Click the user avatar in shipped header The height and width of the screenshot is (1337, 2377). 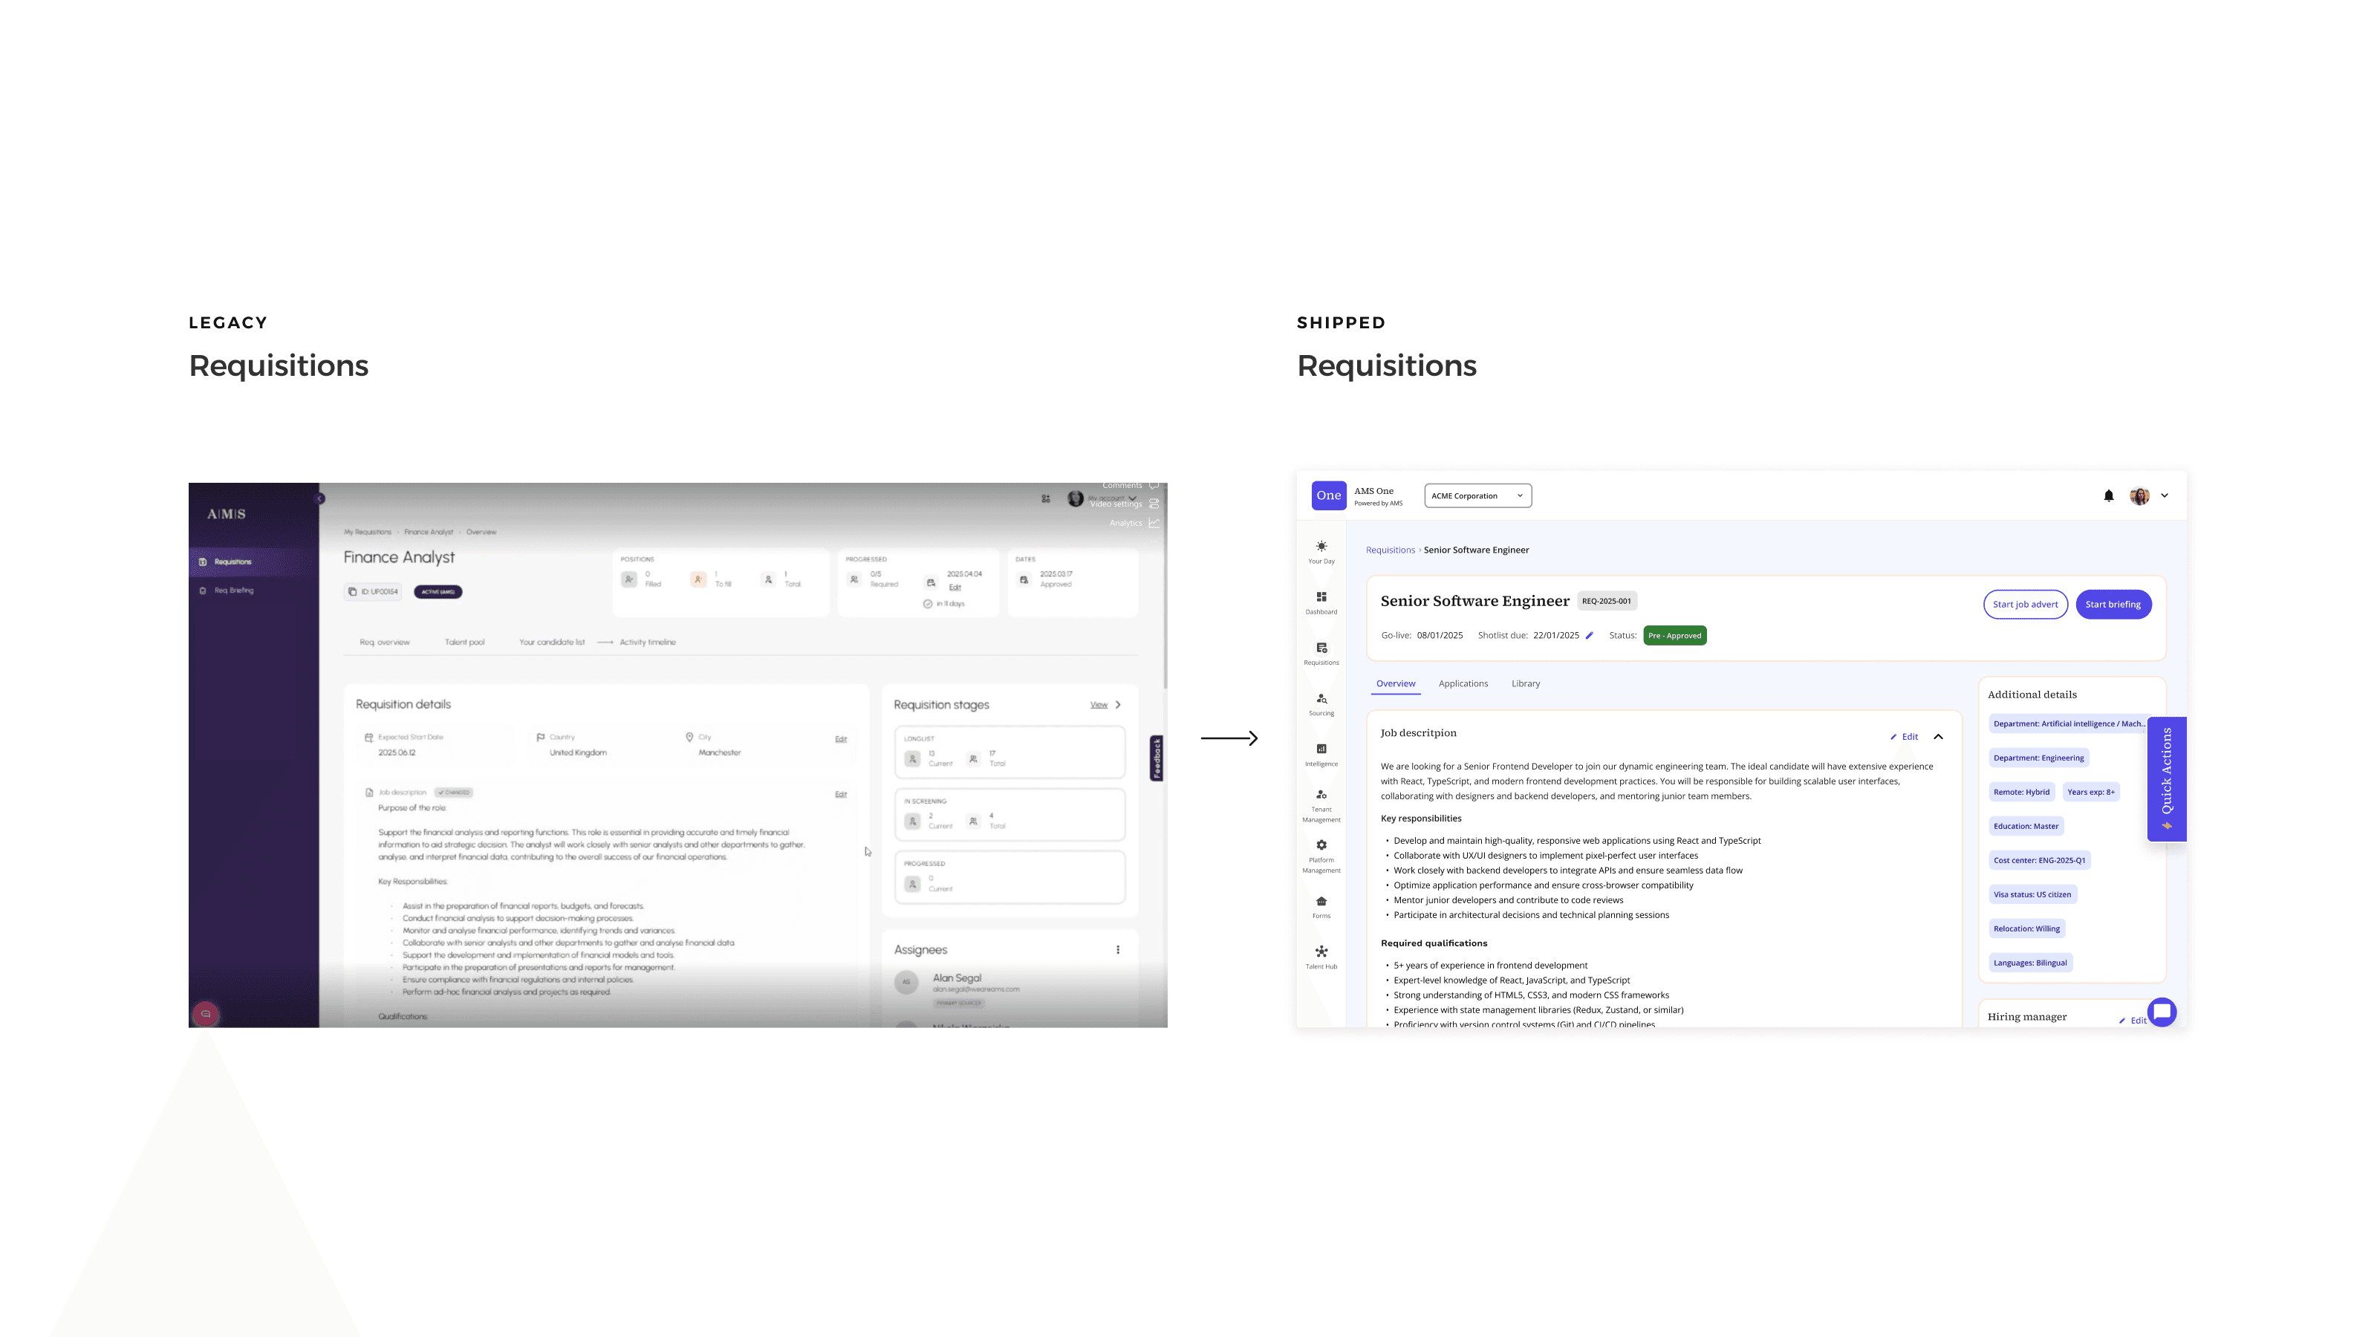(x=2139, y=495)
